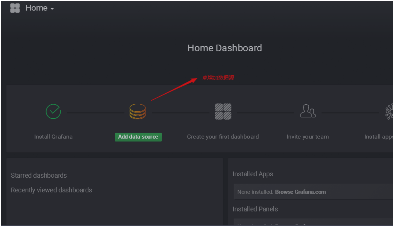The image size is (393, 226).
Task: Click the Invite your team link
Action: pyautogui.click(x=308, y=137)
